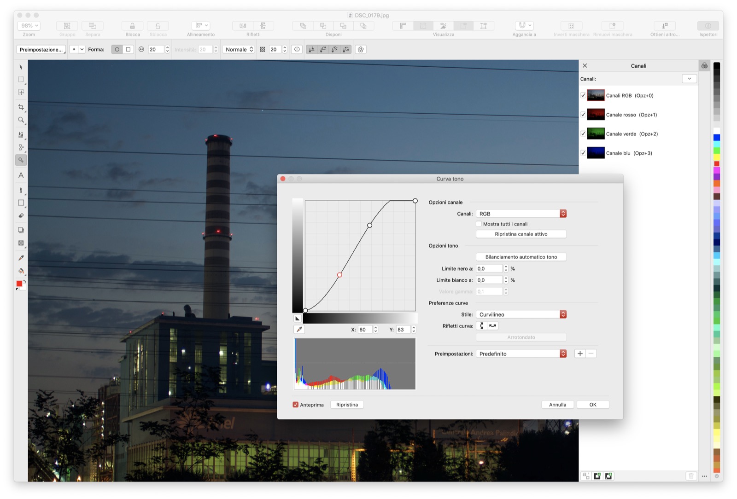
Task: Click the Bilanciamento automatico tono button
Action: click(521, 257)
